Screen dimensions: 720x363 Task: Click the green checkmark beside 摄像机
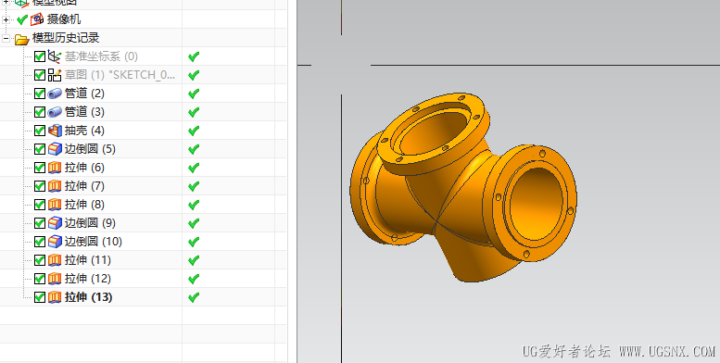(22, 19)
